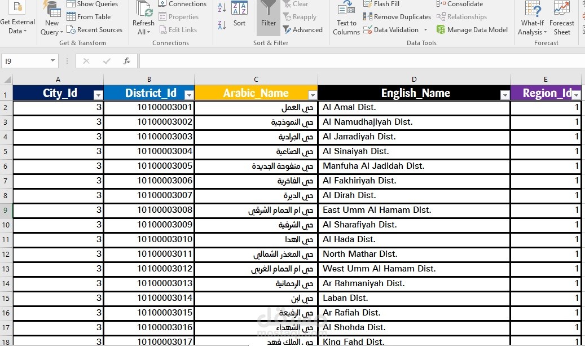Image resolution: width=585 pixels, height=346 pixels.
Task: Sort A to Z ascending
Action: [222, 7]
